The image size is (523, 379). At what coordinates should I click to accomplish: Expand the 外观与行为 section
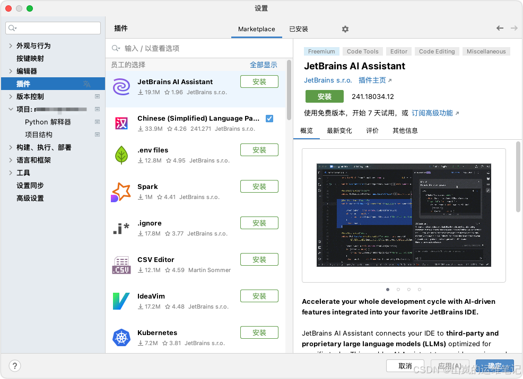[11, 46]
